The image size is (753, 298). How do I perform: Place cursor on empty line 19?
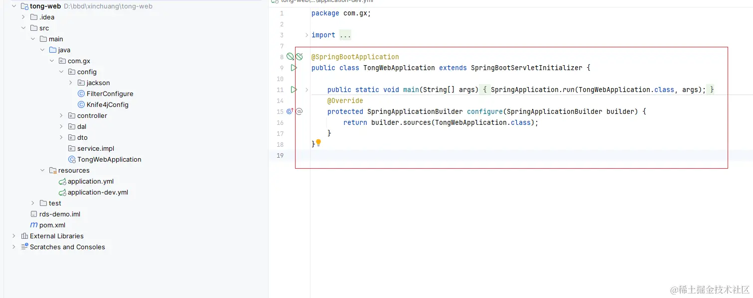(x=531, y=156)
